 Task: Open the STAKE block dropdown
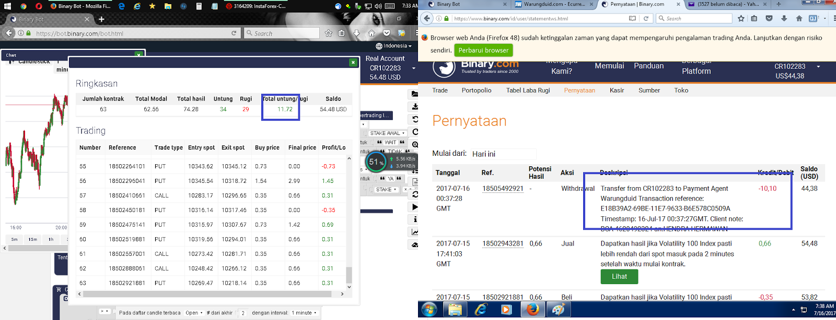(x=386, y=190)
